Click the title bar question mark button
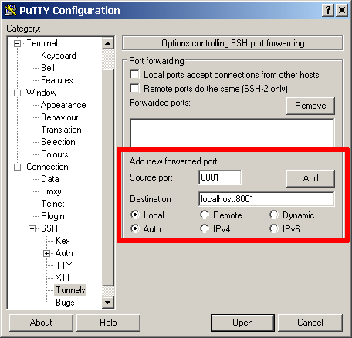 [x=328, y=11]
